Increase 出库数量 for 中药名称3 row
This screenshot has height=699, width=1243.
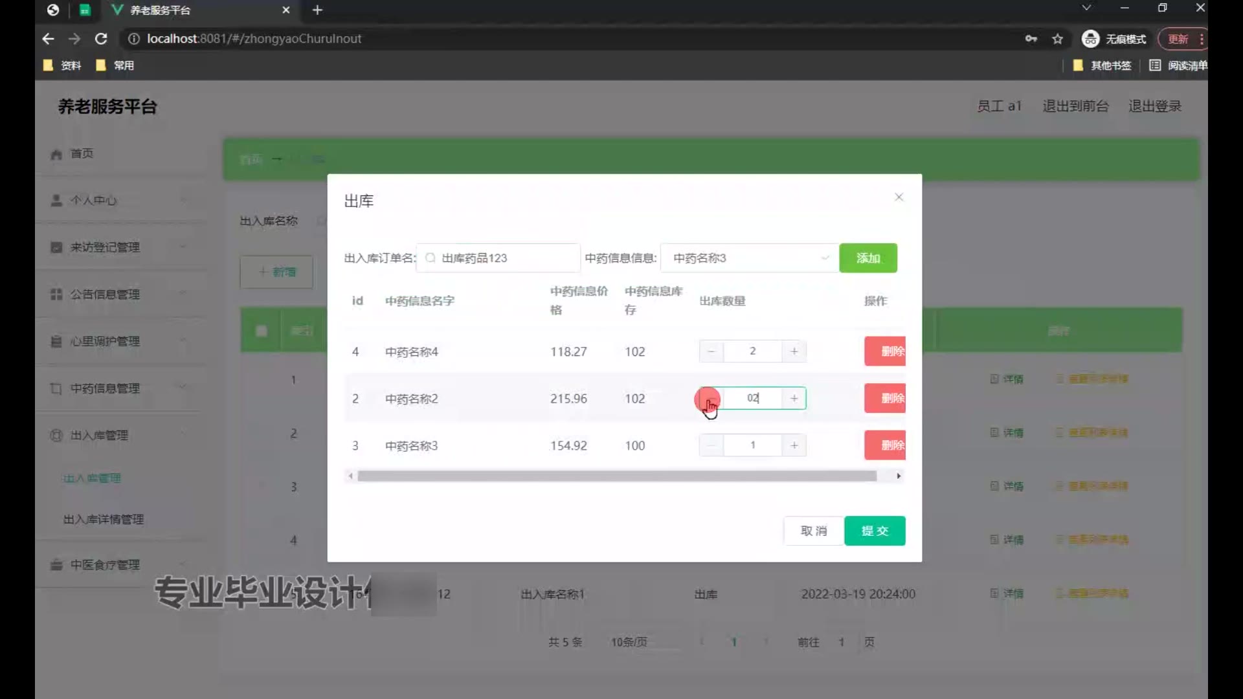pos(794,445)
